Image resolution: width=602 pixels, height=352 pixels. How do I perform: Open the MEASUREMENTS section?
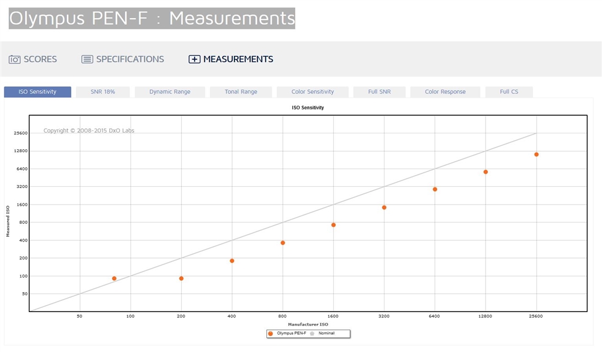point(239,59)
